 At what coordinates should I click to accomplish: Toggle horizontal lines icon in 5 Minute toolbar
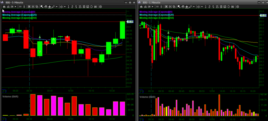click(x=20, y=6)
